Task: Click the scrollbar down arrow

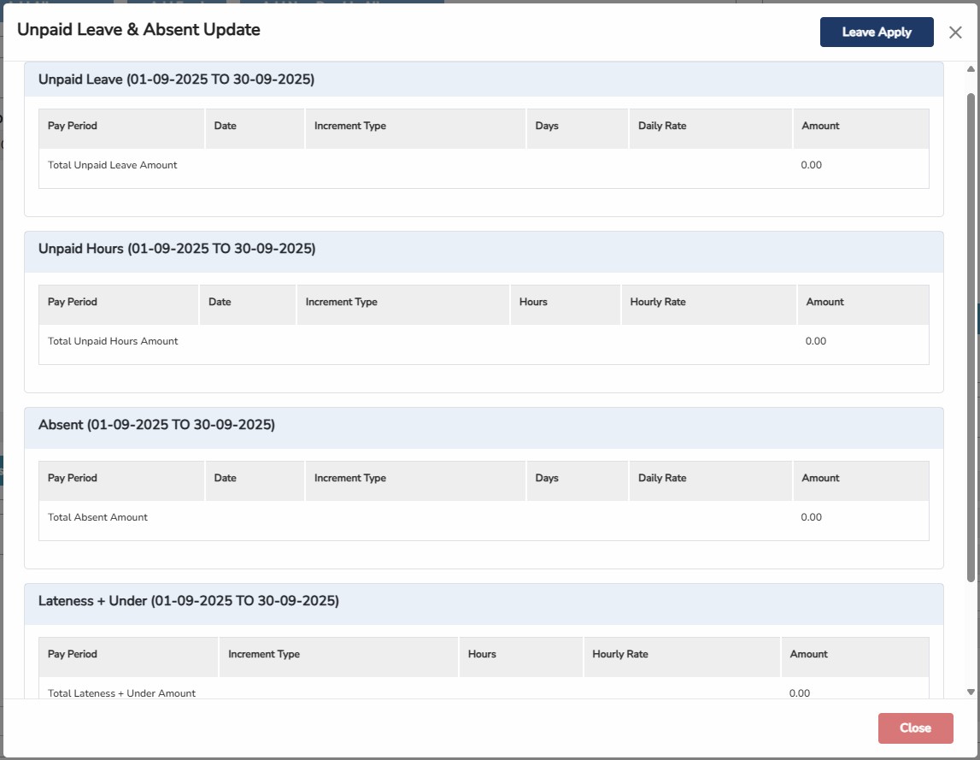Action: [971, 692]
